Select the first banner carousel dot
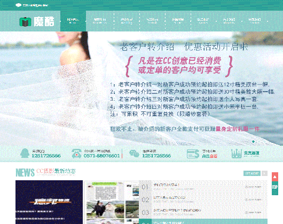Viewport: 283px width, 224px height. click(x=254, y=142)
